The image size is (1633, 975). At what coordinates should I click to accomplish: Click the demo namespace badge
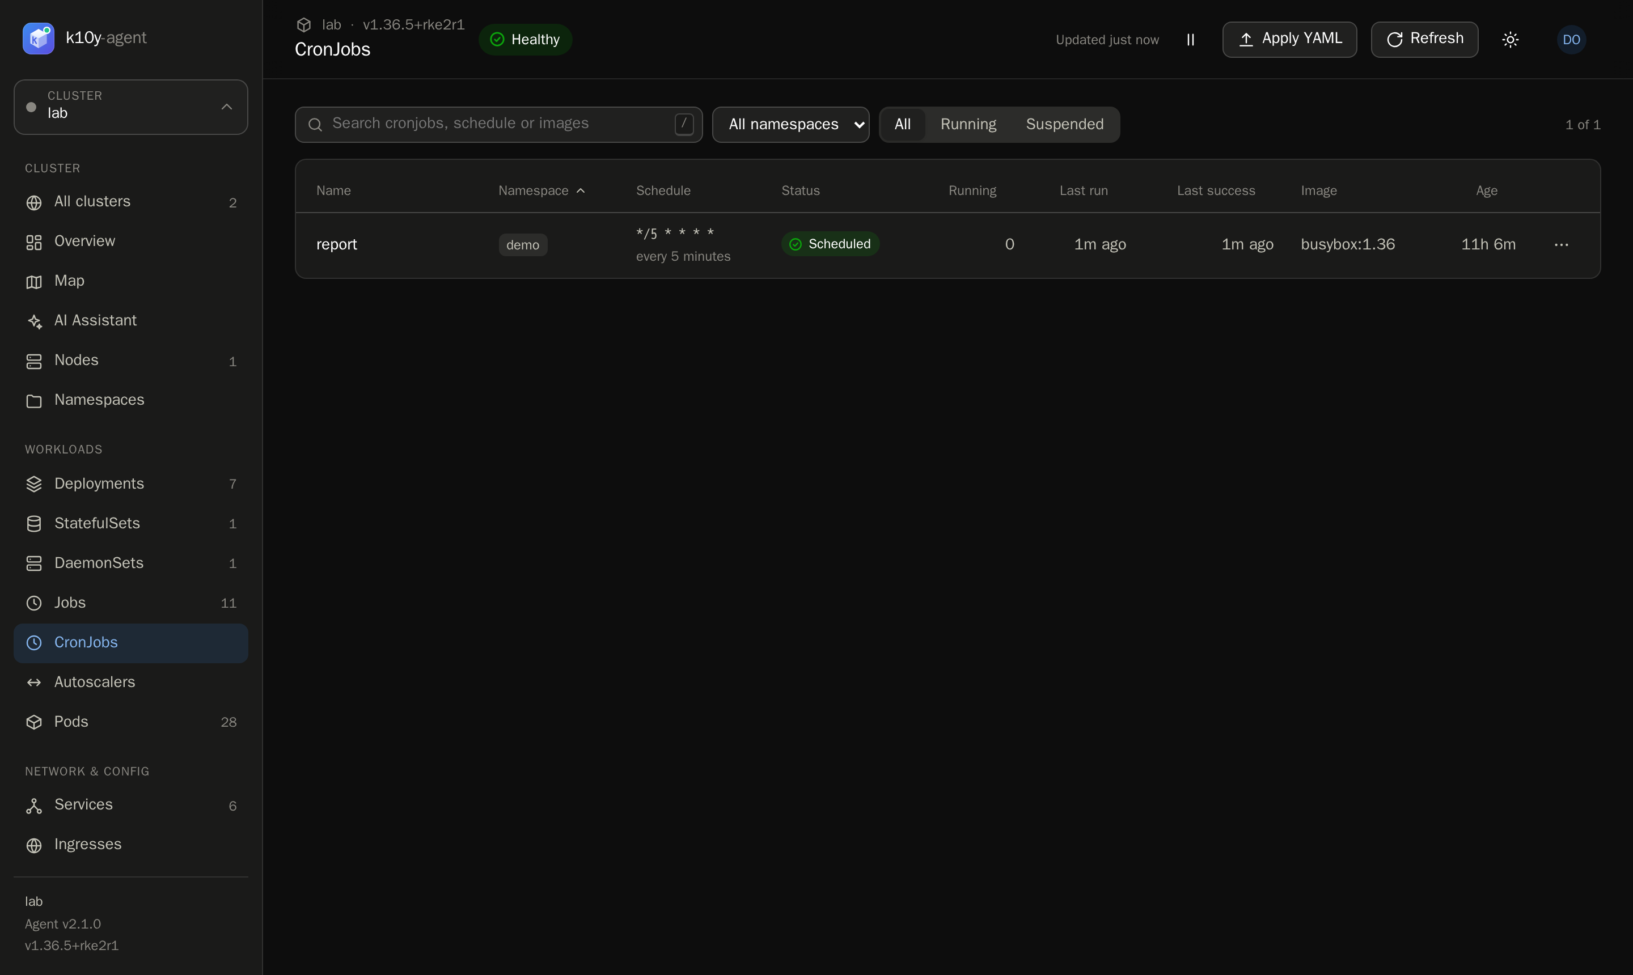point(522,245)
